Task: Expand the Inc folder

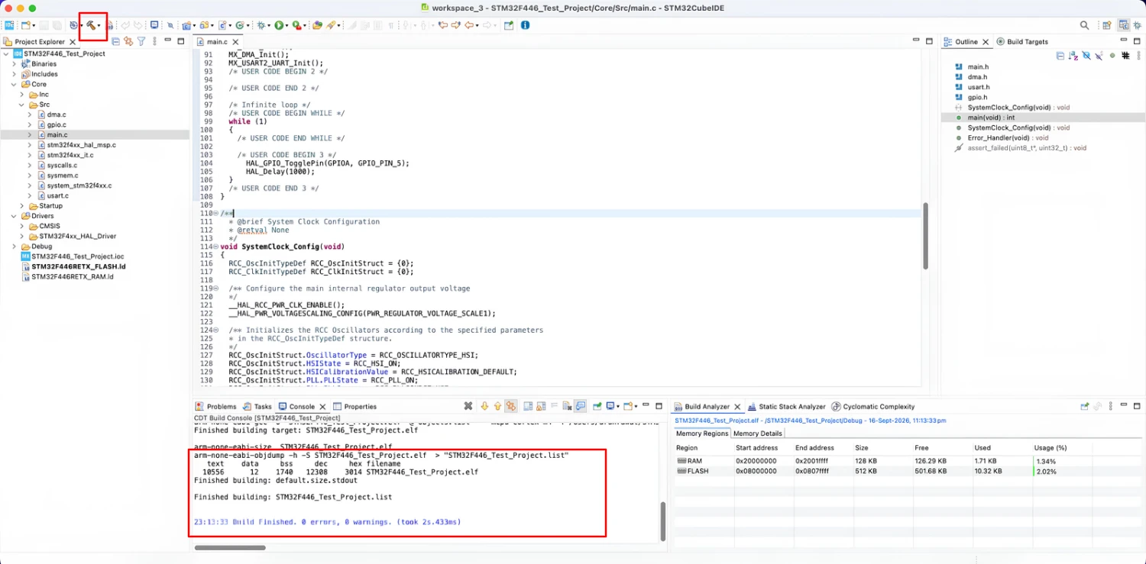Action: coord(22,95)
